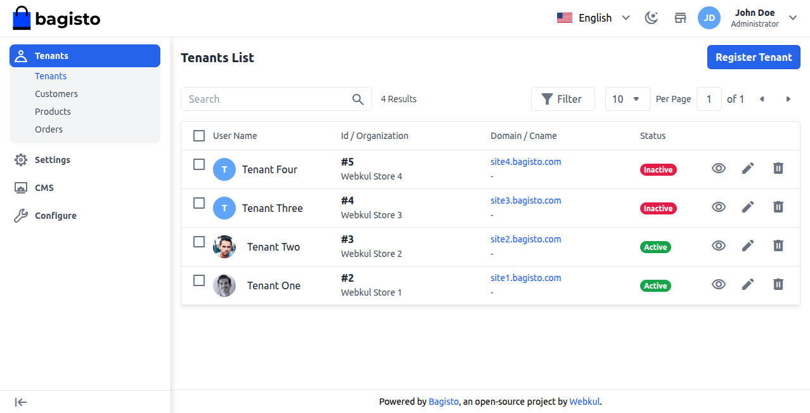Tick the checkbox beside Tenant One
810x413 pixels.
(x=199, y=280)
